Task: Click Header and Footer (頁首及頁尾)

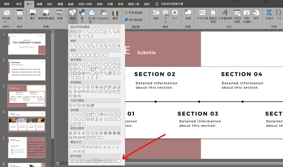Action: (x=213, y=16)
